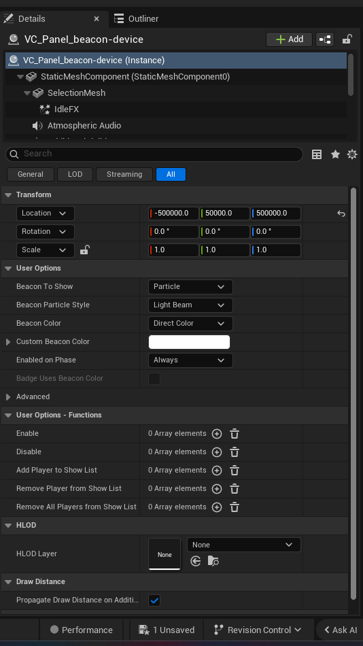
Task: Show only favorites star icon
Action: pos(335,154)
